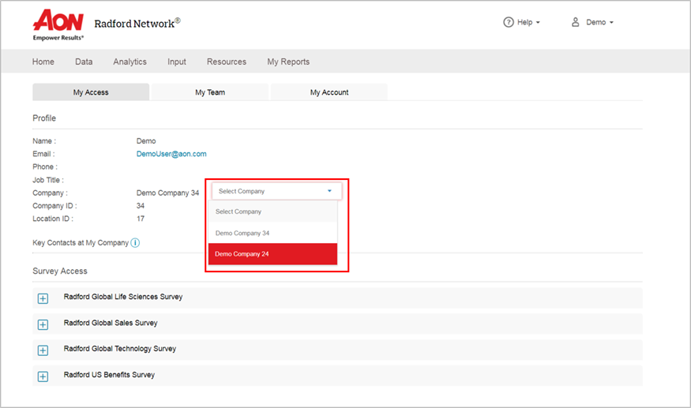Expand Radford Global Life Sciences Survey
The image size is (691, 408).
click(x=43, y=299)
